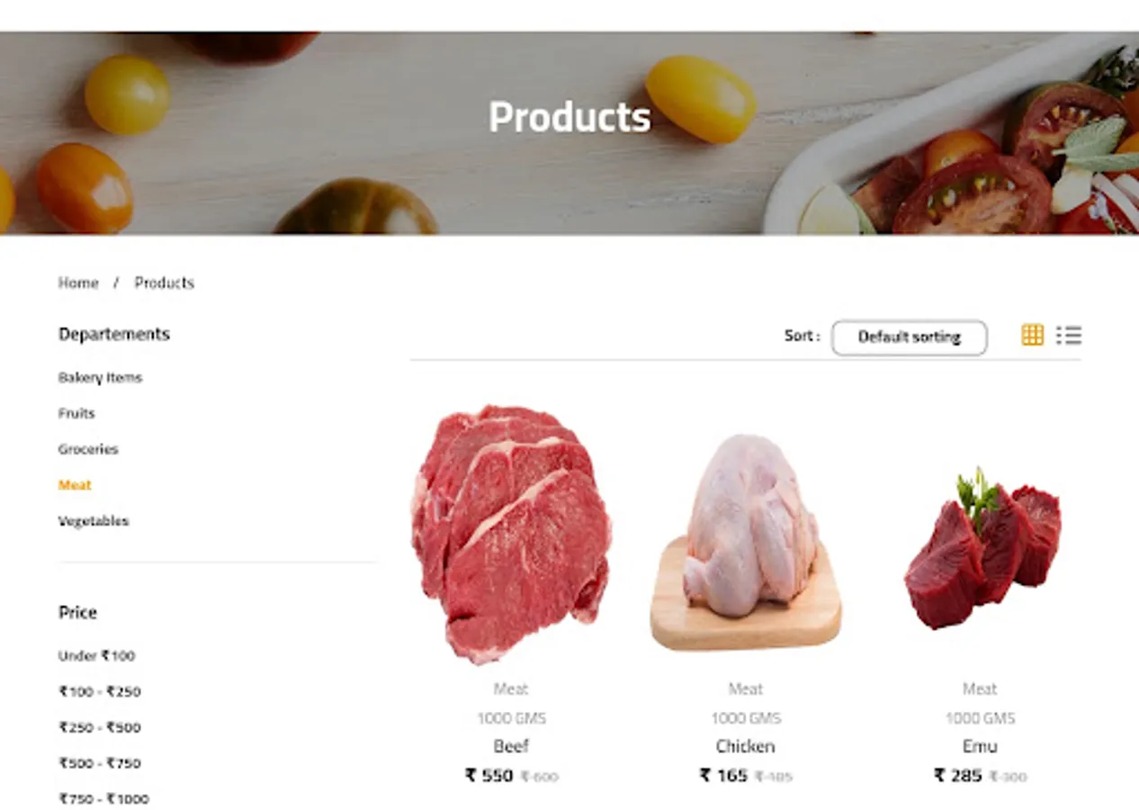
Task: Open the Beef product image
Action: [x=511, y=535]
